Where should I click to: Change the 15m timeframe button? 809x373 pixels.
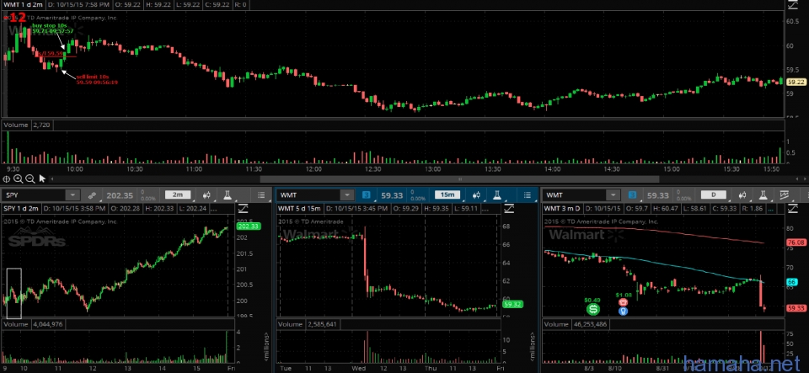(447, 195)
